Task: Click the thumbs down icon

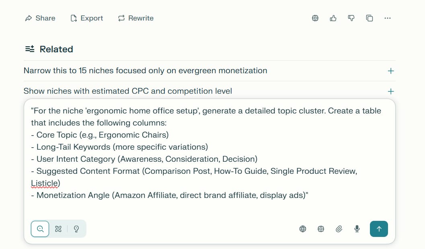Action: 351,18
